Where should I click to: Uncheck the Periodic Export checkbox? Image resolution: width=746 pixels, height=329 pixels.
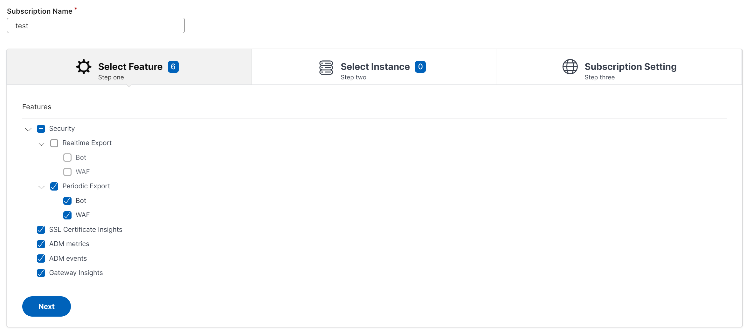tap(54, 186)
